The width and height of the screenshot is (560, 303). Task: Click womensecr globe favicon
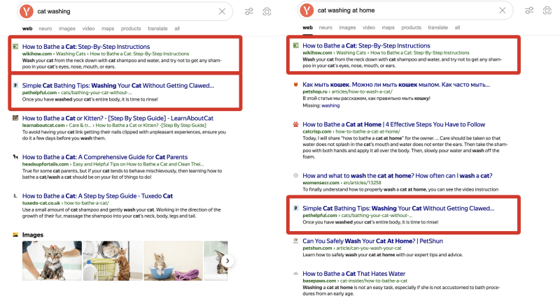coord(295,175)
